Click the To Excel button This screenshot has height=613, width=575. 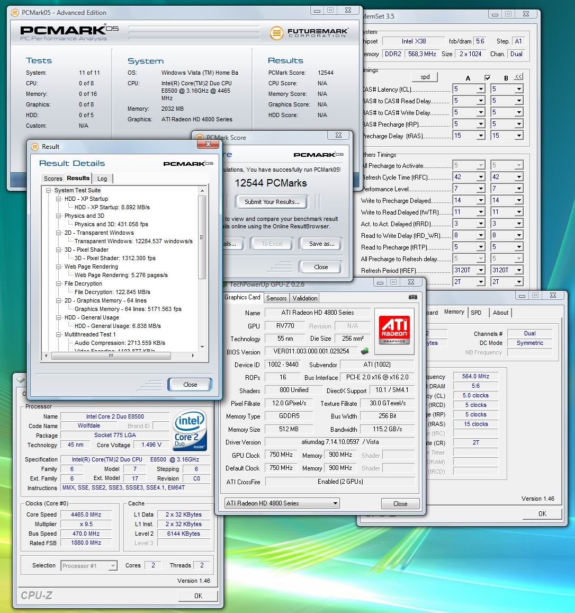(272, 244)
